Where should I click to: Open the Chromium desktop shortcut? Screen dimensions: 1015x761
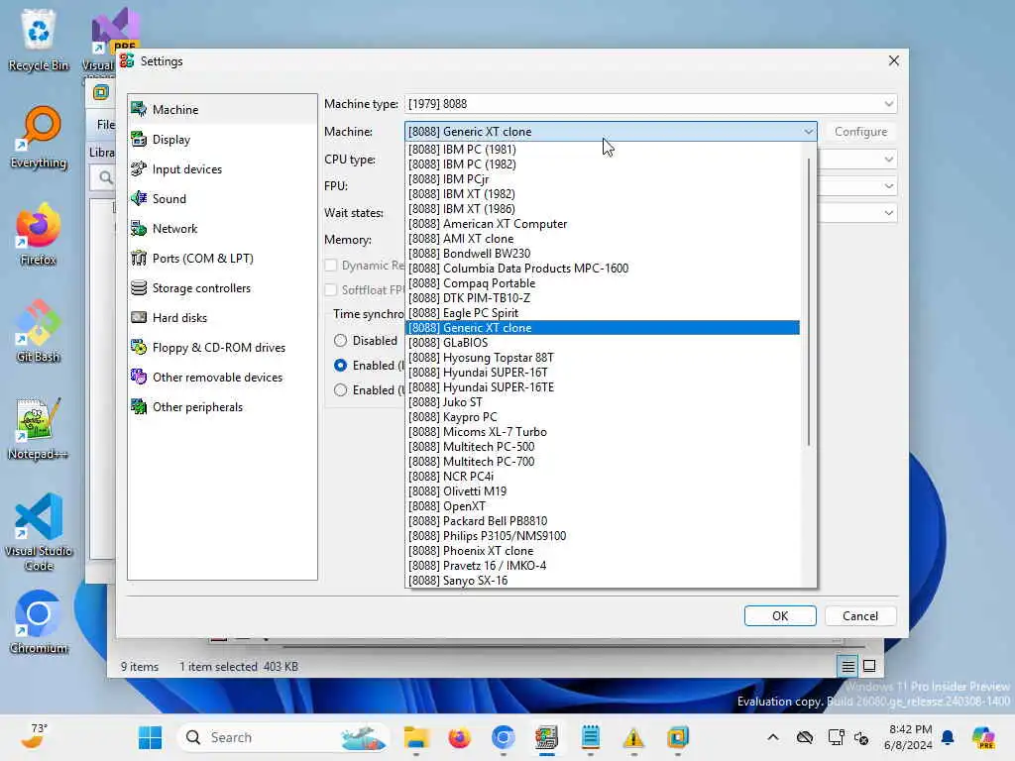pyautogui.click(x=39, y=622)
